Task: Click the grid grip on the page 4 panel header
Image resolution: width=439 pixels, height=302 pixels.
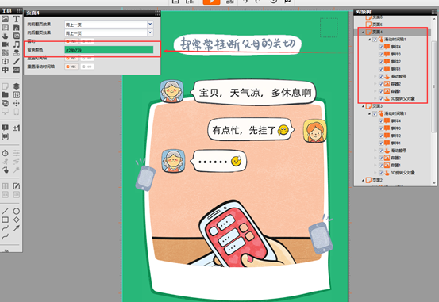Action: coord(158,13)
